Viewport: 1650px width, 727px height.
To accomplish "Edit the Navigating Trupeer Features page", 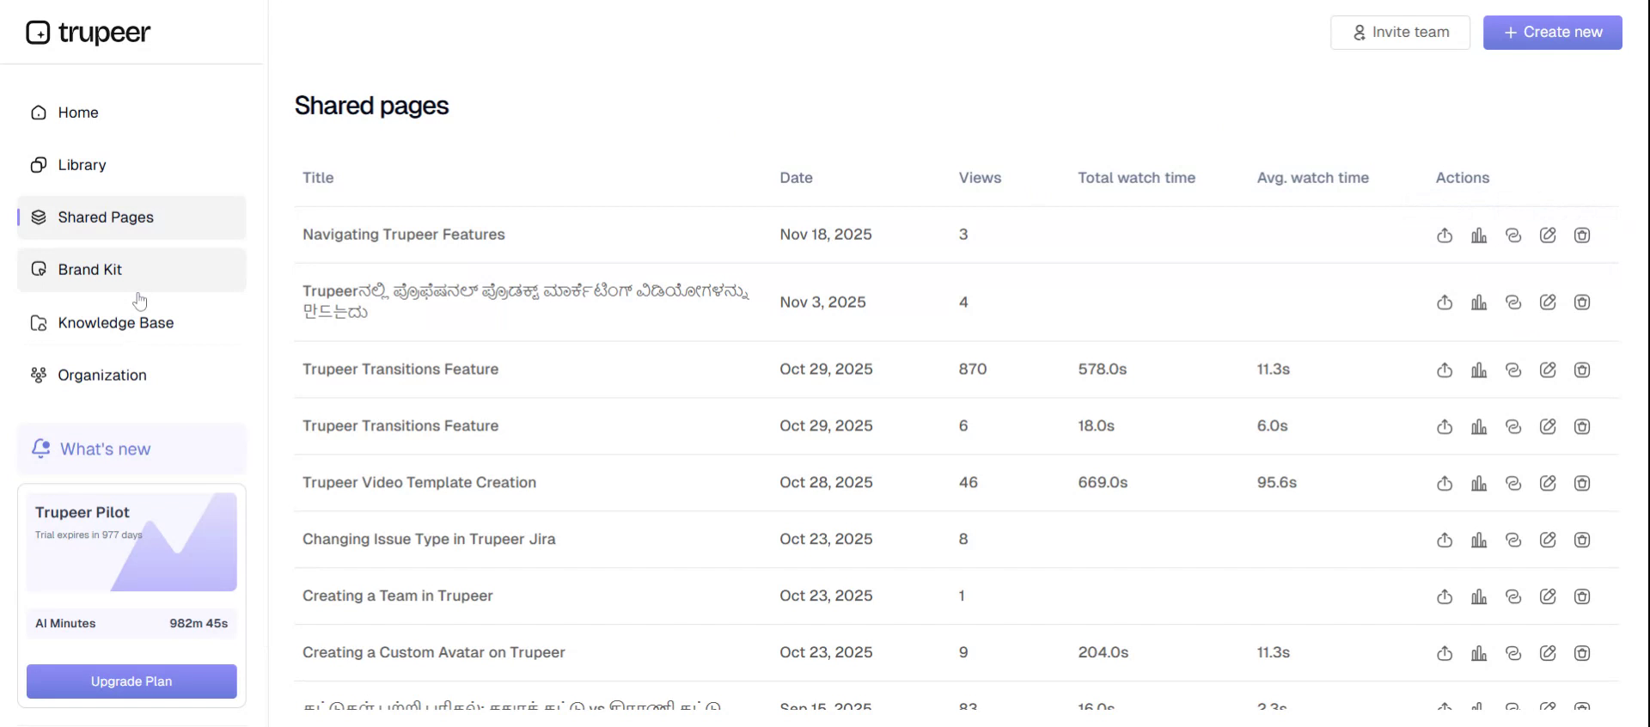I will point(1548,235).
